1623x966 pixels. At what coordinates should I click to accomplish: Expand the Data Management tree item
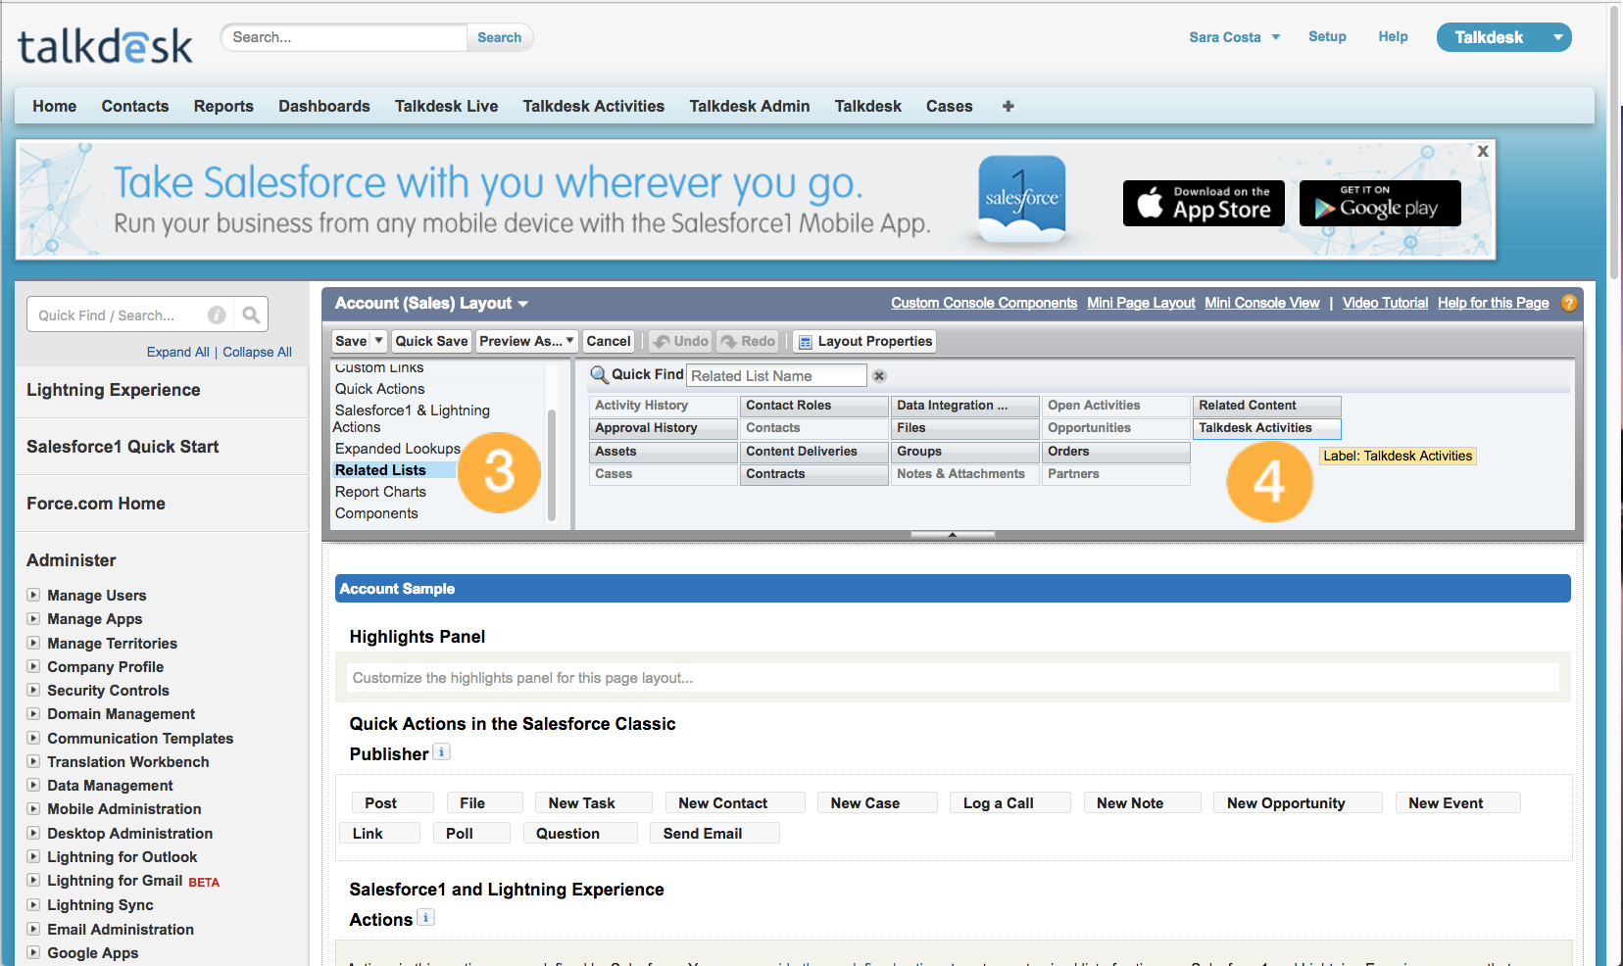(x=33, y=785)
